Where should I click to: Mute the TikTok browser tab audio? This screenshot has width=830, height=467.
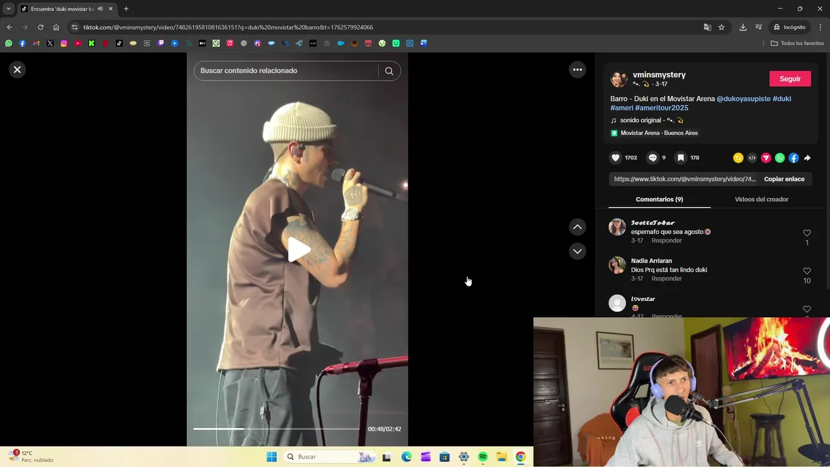tap(100, 8)
